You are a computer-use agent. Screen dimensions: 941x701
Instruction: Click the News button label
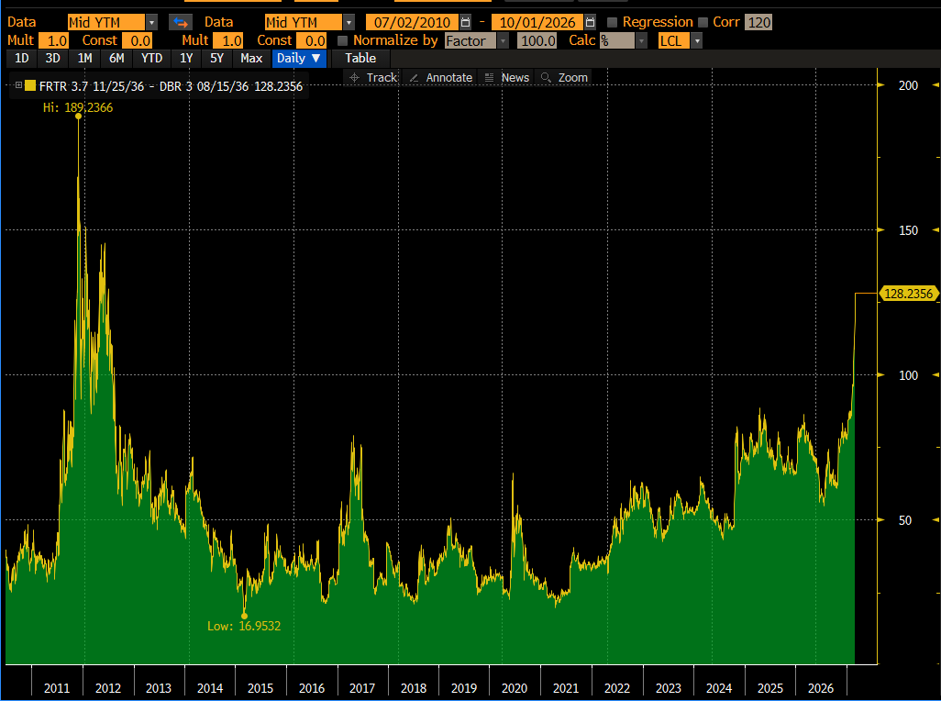[515, 77]
